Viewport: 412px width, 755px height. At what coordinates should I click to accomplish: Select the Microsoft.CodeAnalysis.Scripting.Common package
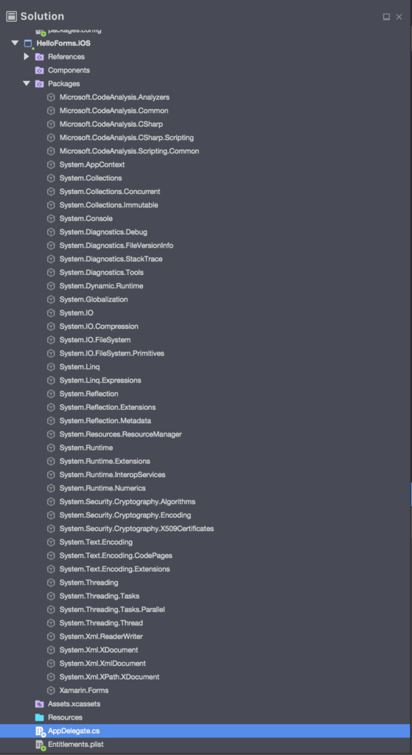[129, 151]
